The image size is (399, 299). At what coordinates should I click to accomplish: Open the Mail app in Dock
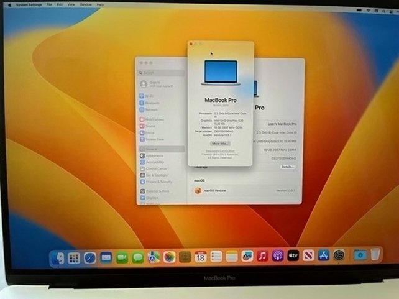click(106, 258)
